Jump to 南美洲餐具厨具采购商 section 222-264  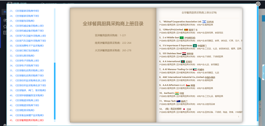pos(113,43)
